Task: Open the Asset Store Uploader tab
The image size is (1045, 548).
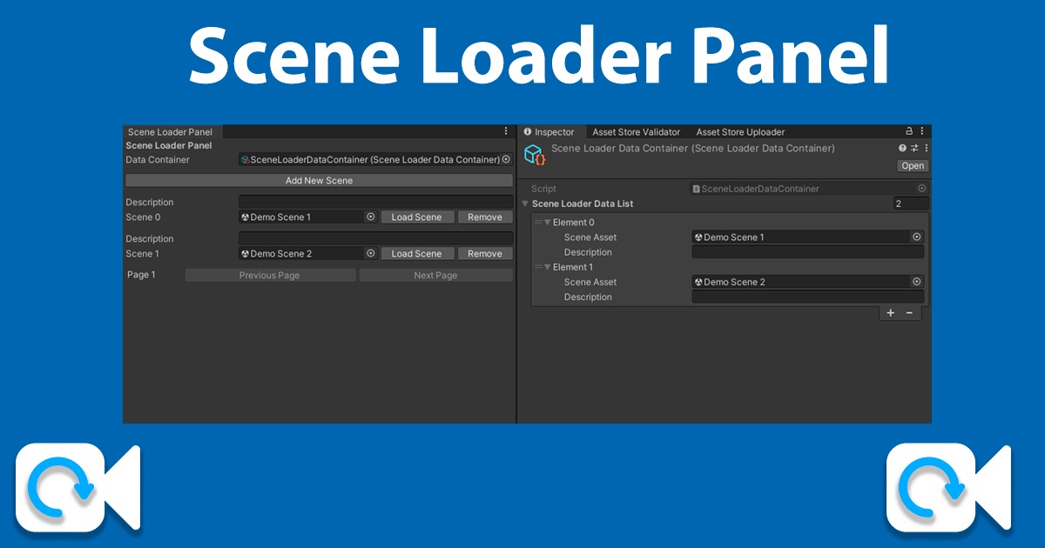Action: click(x=738, y=131)
